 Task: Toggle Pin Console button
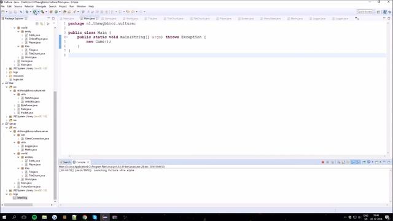(364, 162)
